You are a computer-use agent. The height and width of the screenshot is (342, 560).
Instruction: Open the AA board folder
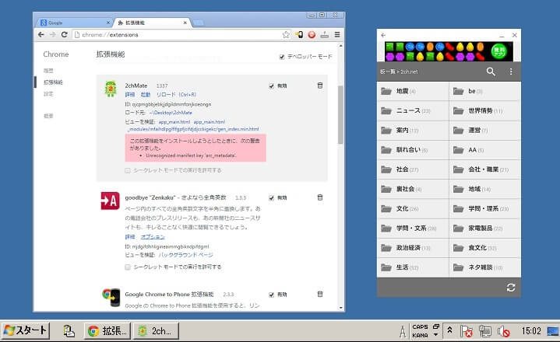pos(485,150)
